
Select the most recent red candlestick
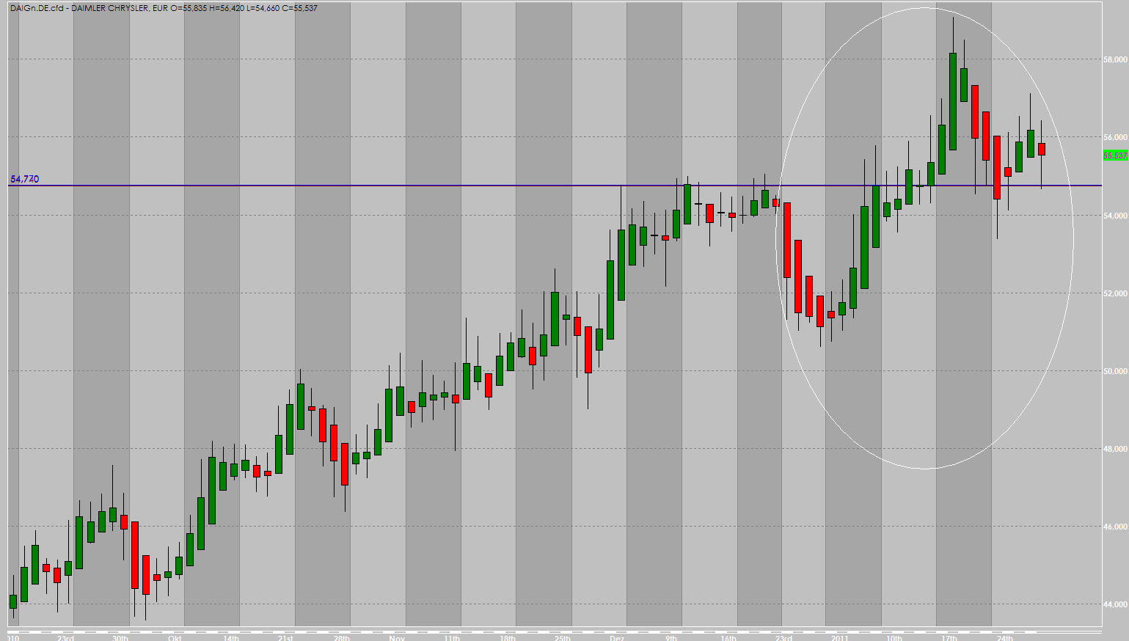[x=1042, y=150]
